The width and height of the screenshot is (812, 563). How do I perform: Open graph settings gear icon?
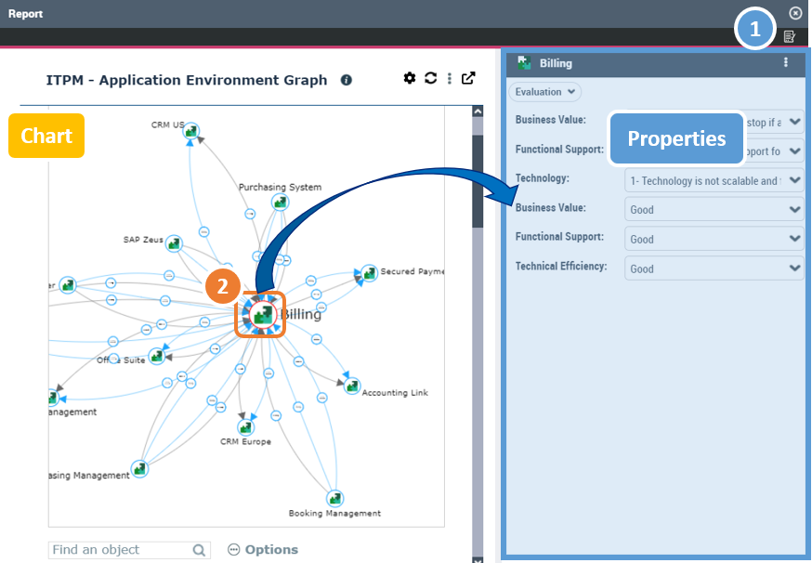[410, 79]
